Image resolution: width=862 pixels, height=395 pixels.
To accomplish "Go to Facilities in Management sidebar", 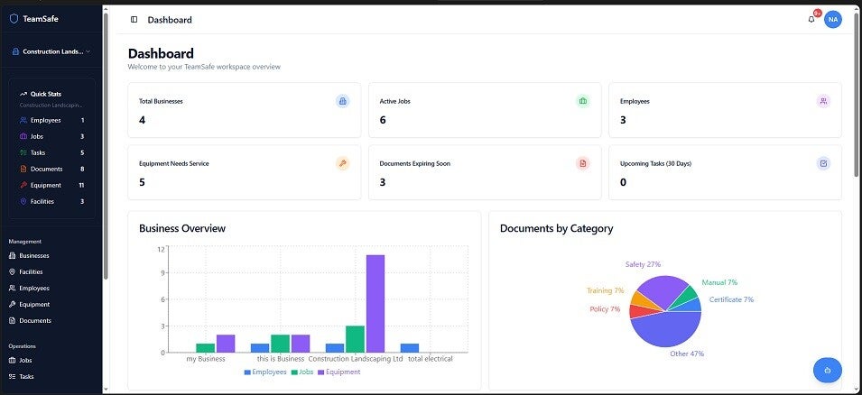I will tap(31, 271).
